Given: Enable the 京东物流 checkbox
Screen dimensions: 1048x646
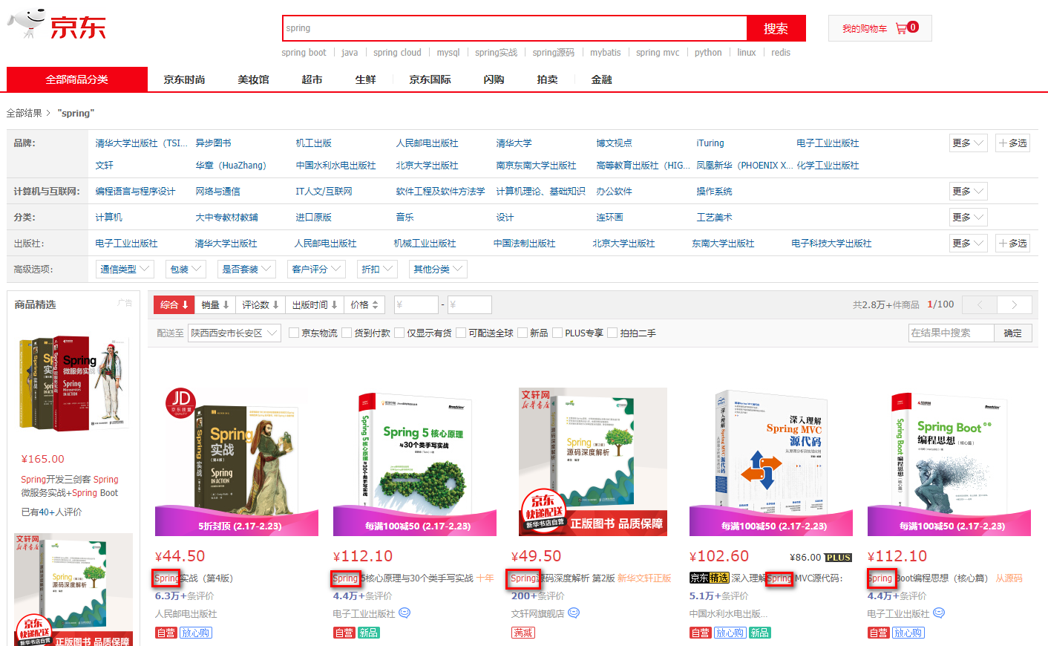Looking at the screenshot, I should 294,333.
